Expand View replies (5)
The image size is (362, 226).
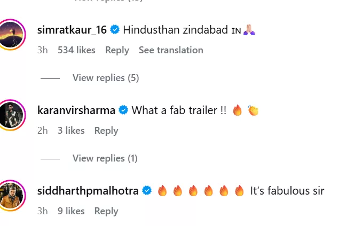point(105,78)
